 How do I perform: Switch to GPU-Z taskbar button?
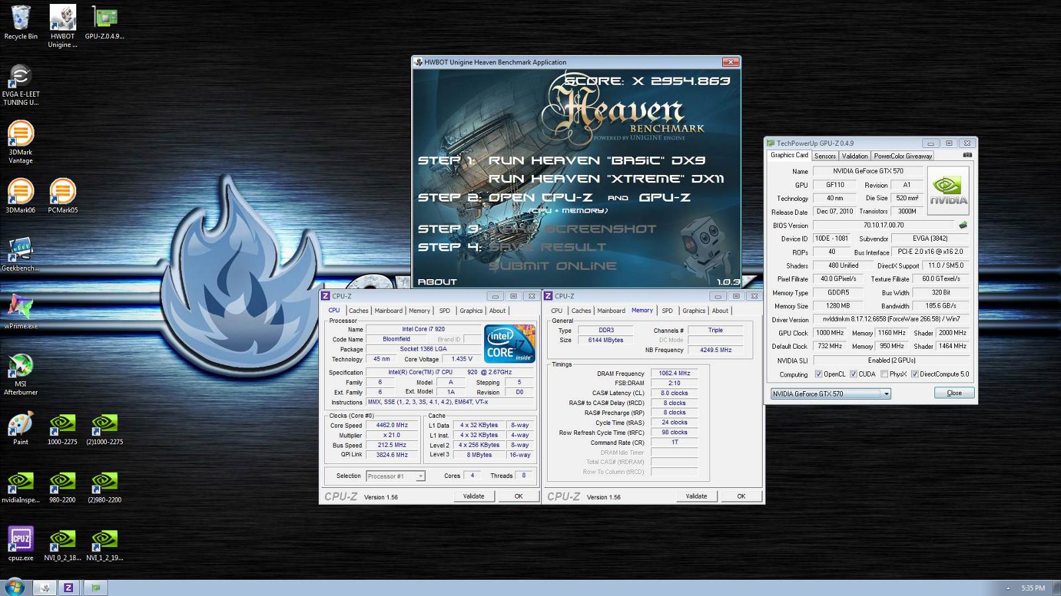click(95, 587)
